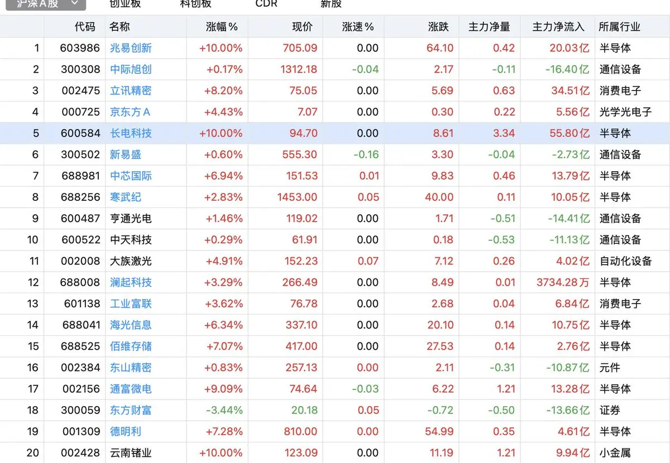
Task: Click stock code 000725
Action: 80,112
